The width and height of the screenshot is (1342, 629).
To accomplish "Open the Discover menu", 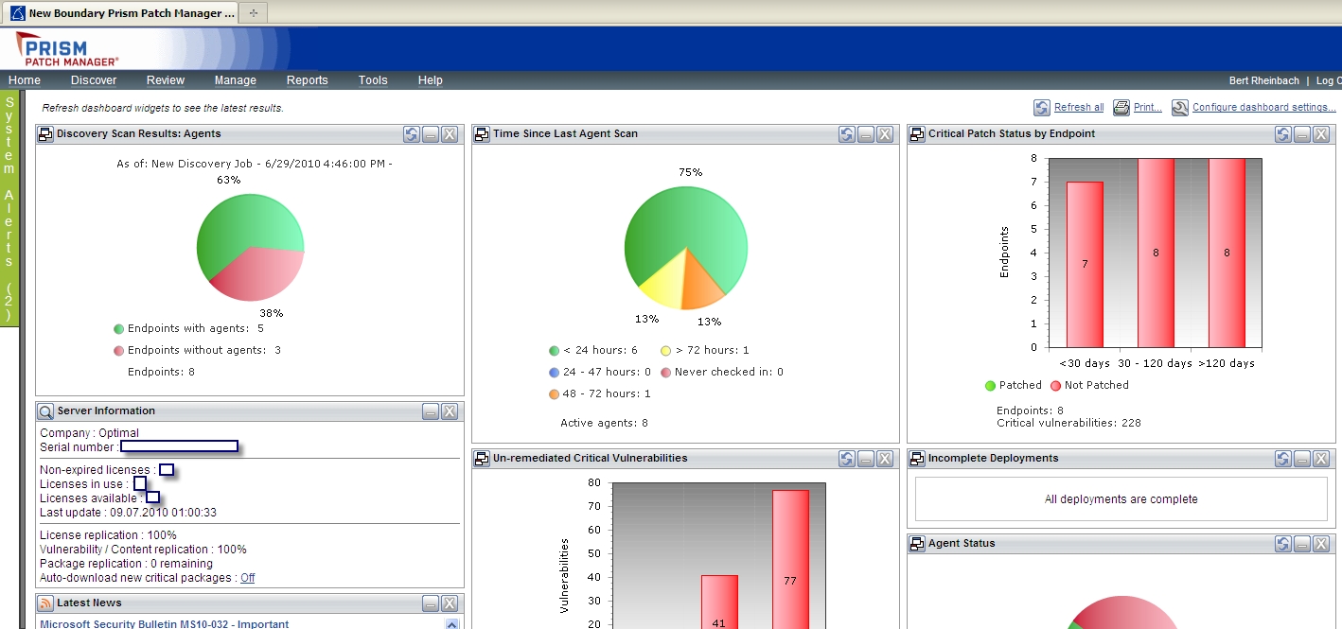I will click(94, 80).
